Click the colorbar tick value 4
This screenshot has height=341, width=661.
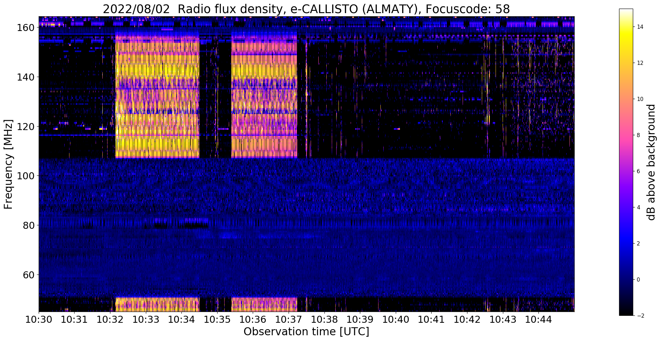[639, 207]
